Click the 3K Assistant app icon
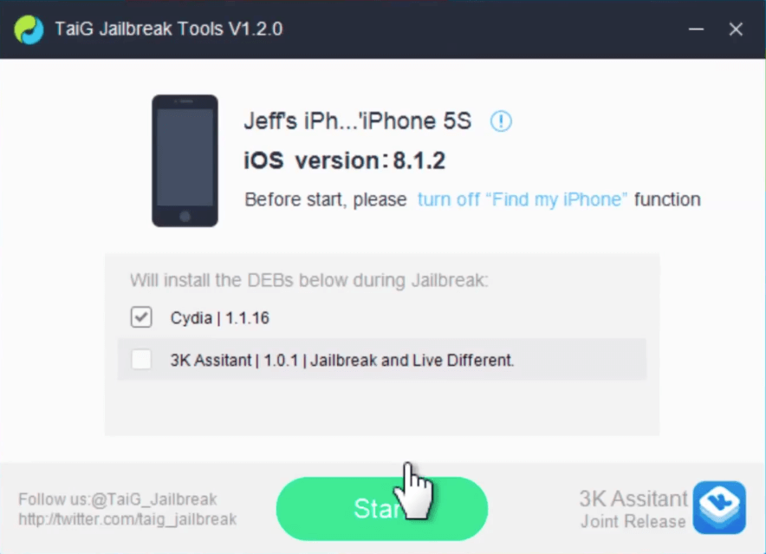The width and height of the screenshot is (766, 554). pyautogui.click(x=719, y=507)
